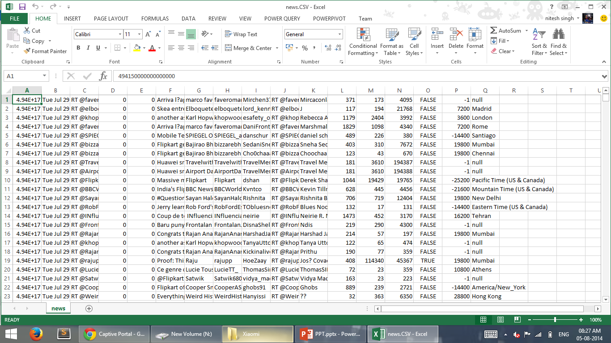Click zoom in plus button
This screenshot has width=611, height=343.
581,320
